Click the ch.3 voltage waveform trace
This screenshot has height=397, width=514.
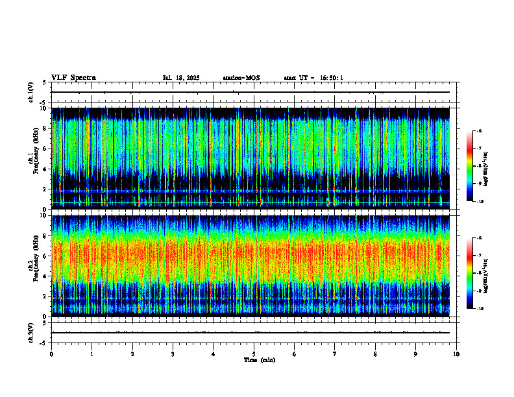pyautogui.click(x=251, y=333)
